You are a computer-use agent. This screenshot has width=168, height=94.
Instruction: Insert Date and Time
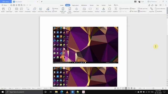pos(143,9)
